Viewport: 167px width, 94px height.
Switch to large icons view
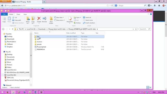(151, 87)
